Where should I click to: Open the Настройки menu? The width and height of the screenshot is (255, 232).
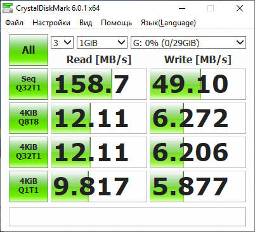pos(51,23)
